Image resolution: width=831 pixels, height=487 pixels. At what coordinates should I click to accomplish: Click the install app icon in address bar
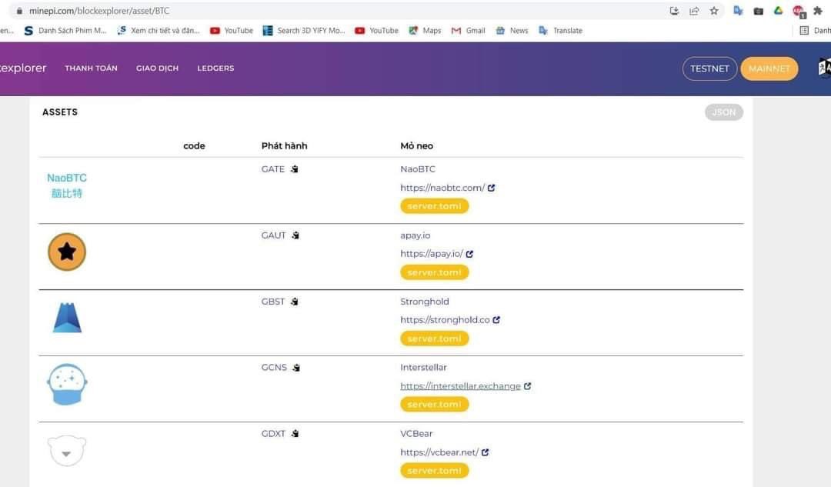point(674,11)
